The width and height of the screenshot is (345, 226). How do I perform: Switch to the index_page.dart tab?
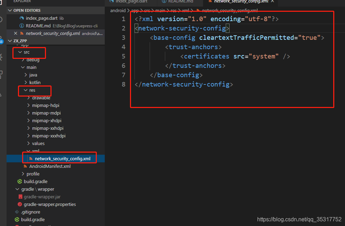click(131, 2)
